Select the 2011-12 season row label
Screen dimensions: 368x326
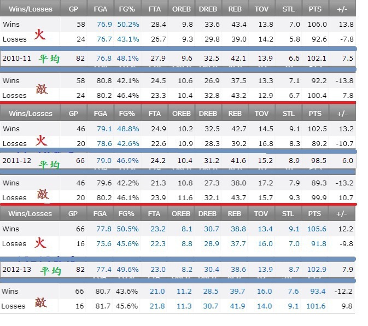16,161
